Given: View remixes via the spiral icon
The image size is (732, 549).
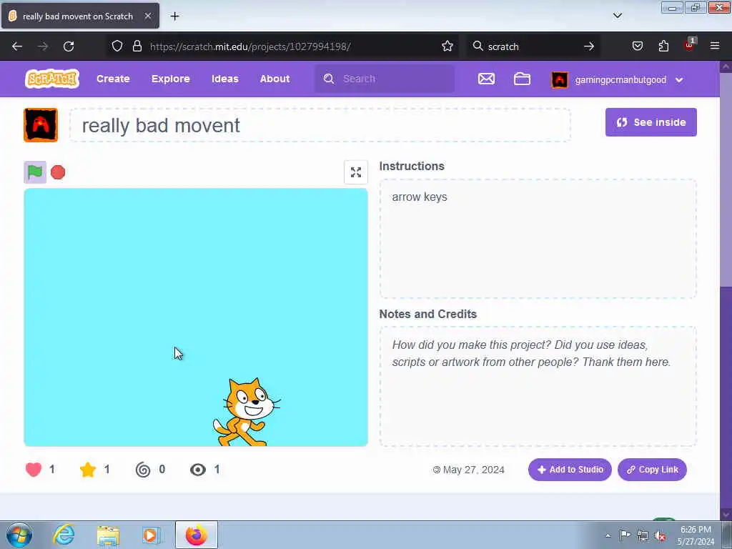Looking at the screenshot, I should point(143,469).
